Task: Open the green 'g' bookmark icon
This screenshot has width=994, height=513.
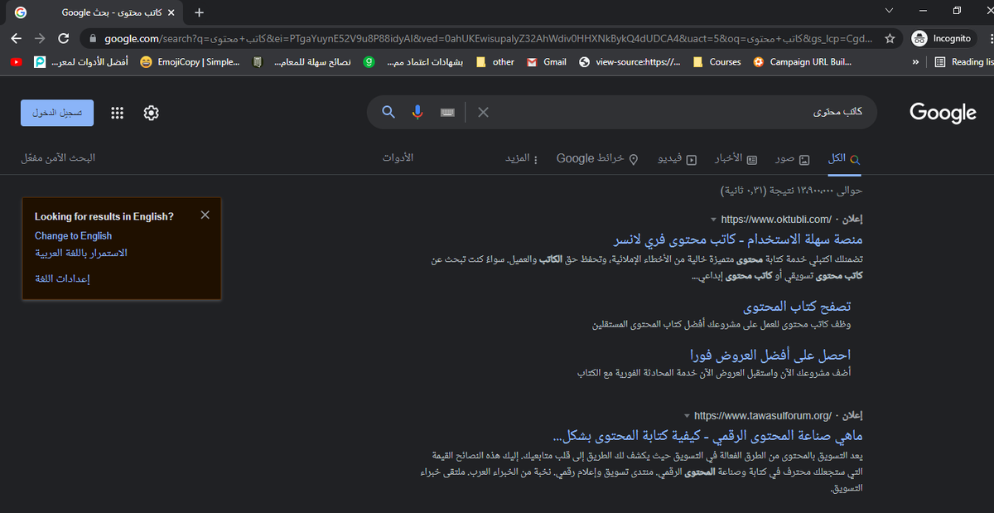Action: coord(369,62)
